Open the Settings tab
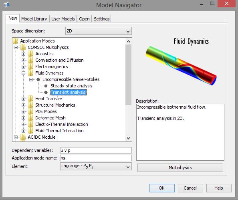 (x=101, y=19)
